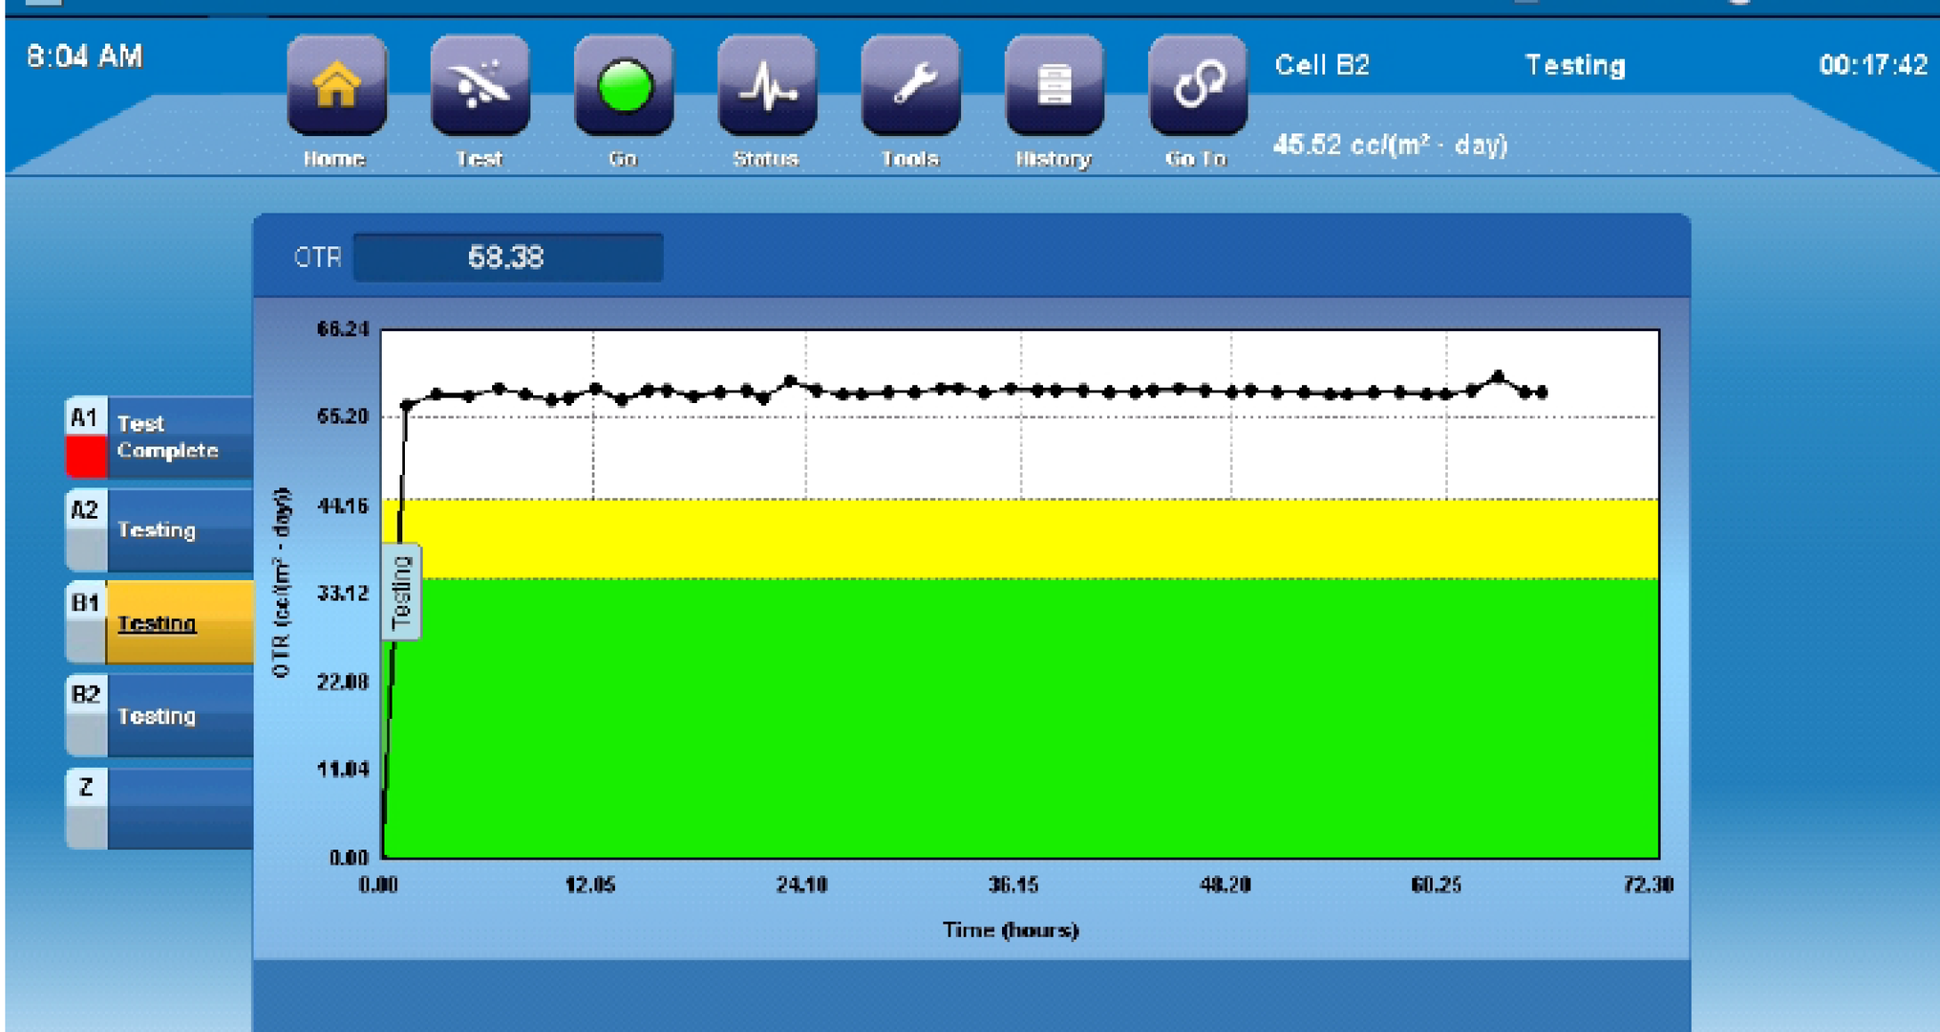Click red status indicator on A1
This screenshot has width=1940, height=1032.
coord(86,457)
